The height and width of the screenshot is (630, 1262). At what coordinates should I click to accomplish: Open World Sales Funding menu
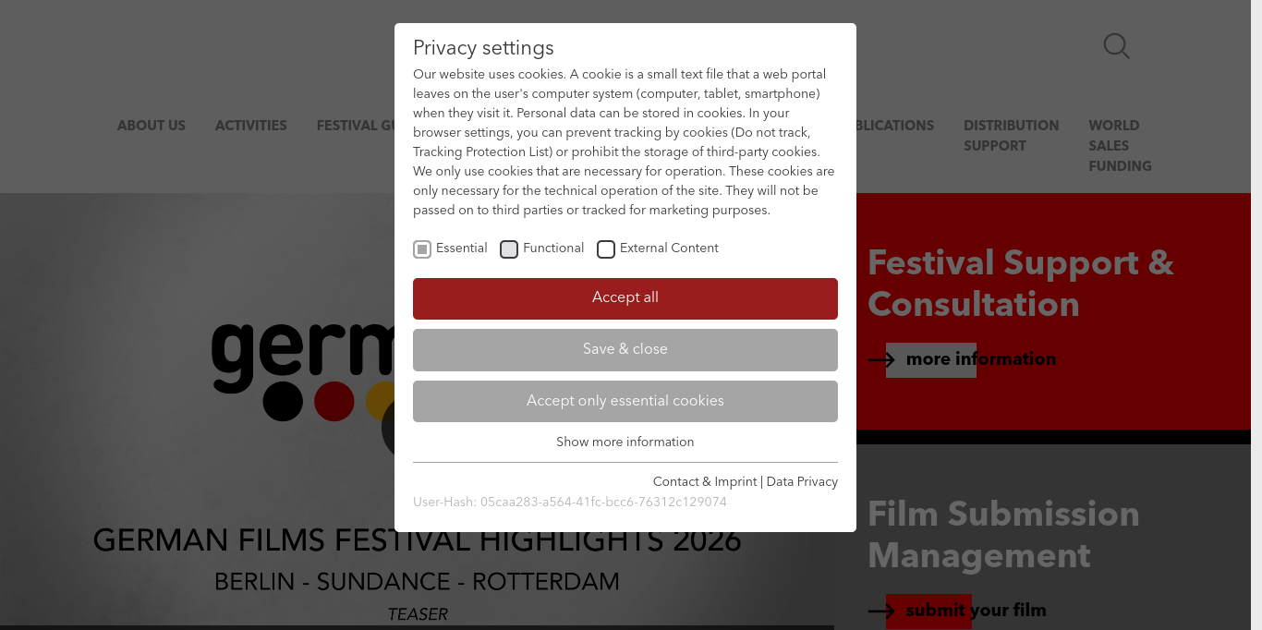coord(1120,146)
